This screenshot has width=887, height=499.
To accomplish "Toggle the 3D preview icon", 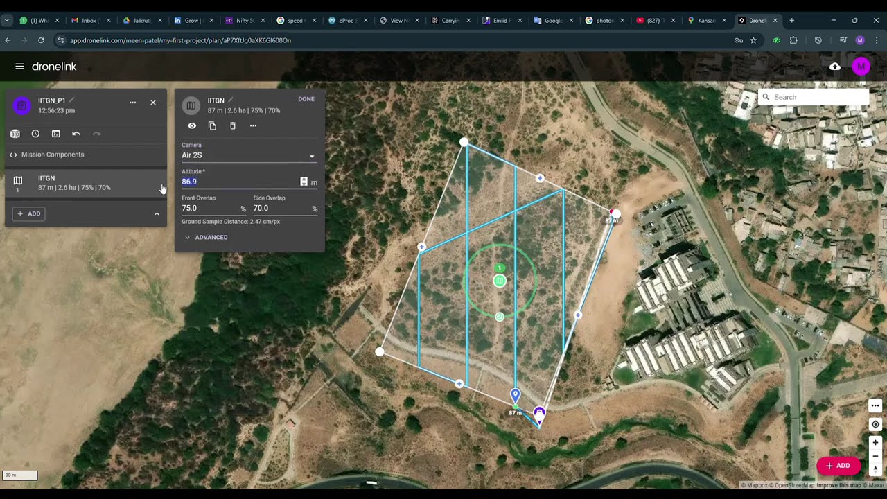I will click(x=15, y=134).
